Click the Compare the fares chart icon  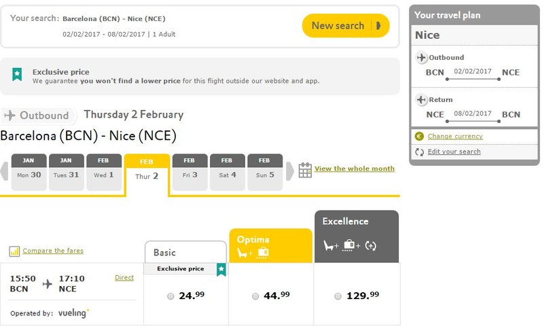[x=15, y=251]
